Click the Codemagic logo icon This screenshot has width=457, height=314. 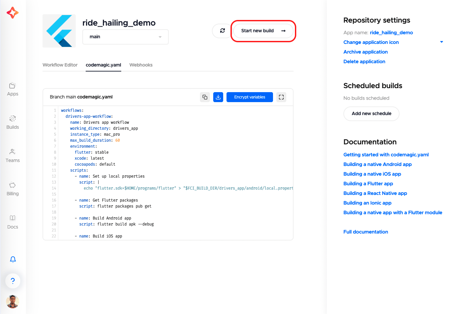pyautogui.click(x=13, y=13)
